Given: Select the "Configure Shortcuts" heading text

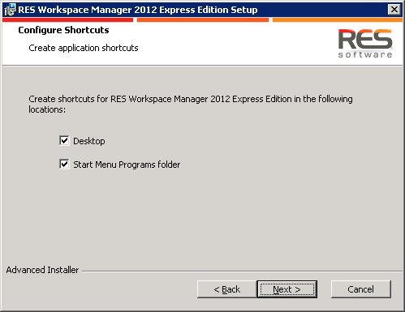Looking at the screenshot, I should coord(63,30).
